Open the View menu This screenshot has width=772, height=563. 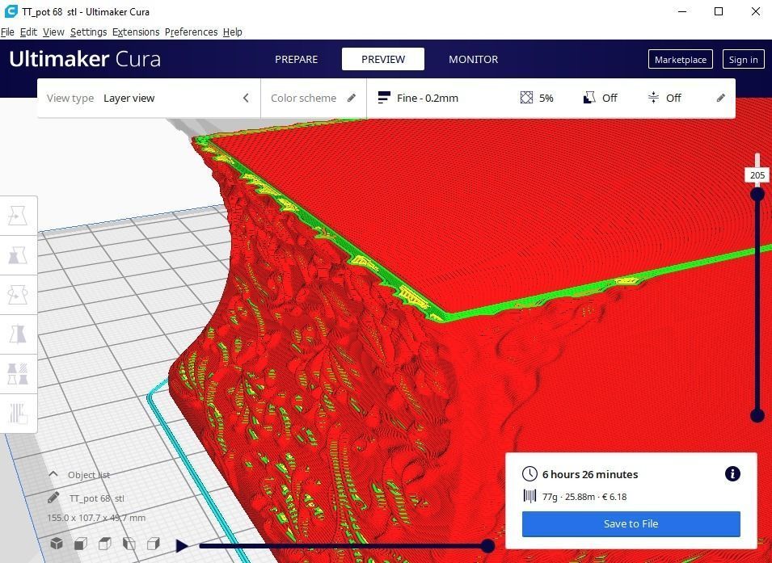pyautogui.click(x=53, y=32)
